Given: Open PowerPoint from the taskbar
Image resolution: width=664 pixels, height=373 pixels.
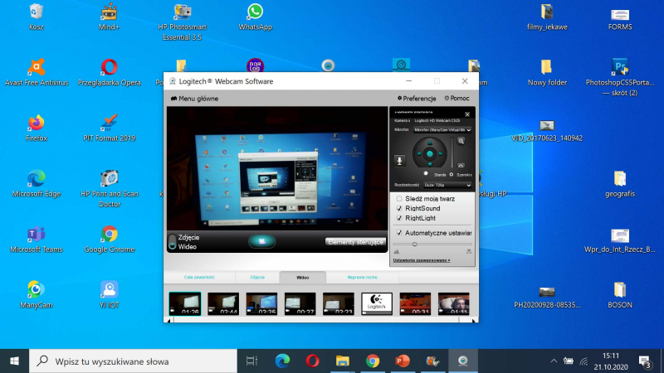Looking at the screenshot, I should (403, 361).
